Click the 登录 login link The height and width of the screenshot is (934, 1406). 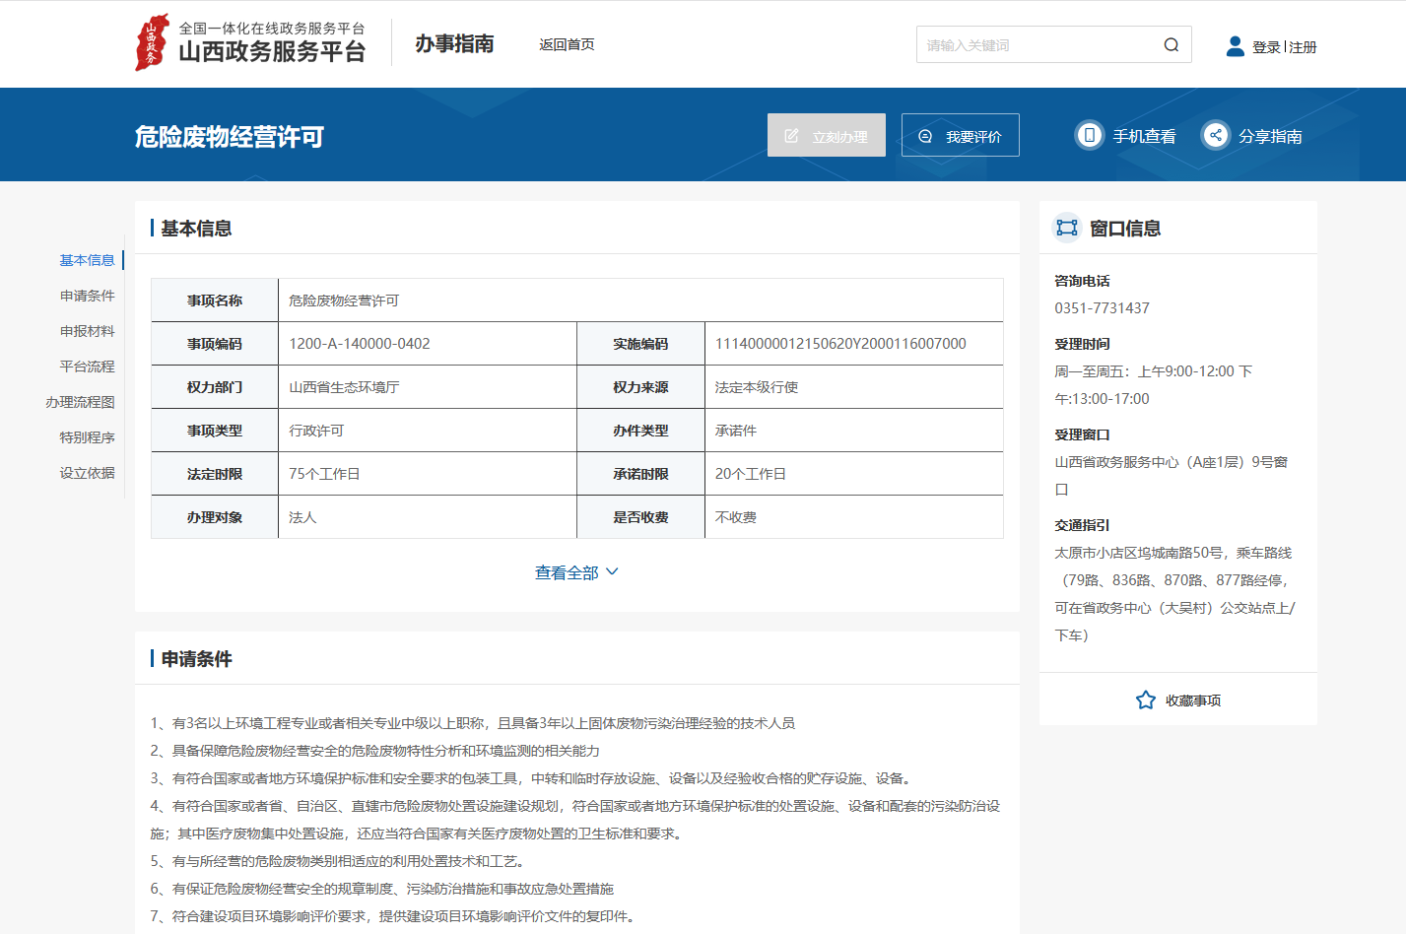click(1265, 47)
